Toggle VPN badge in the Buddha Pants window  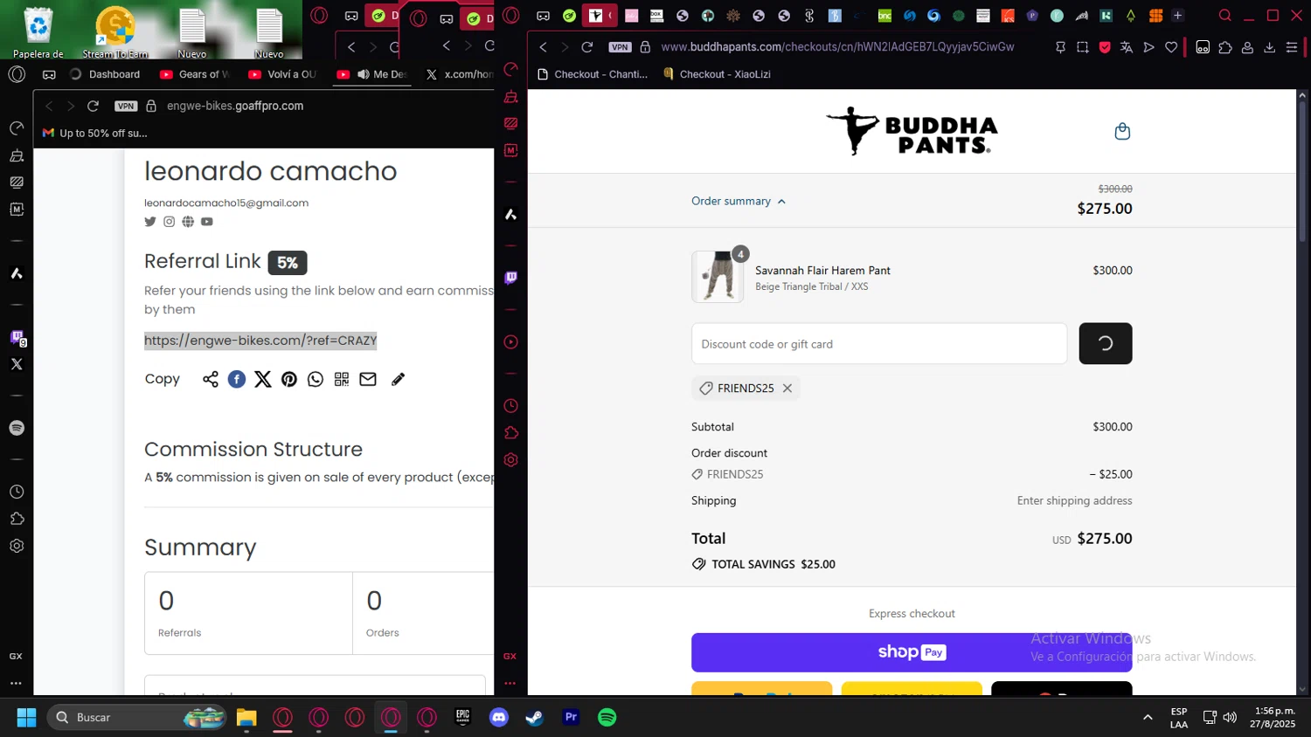pos(621,47)
